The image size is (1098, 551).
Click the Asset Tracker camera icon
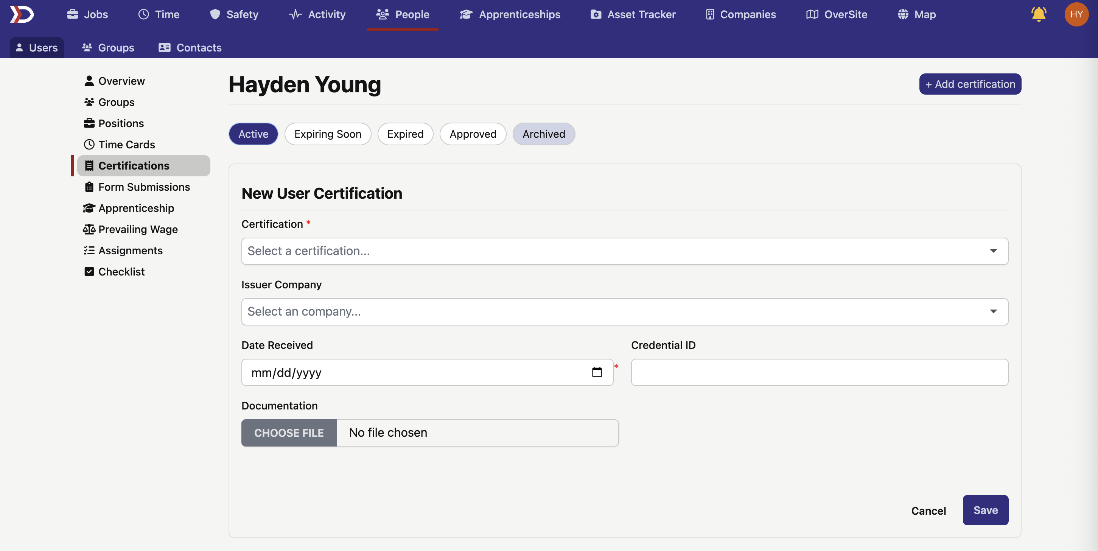click(596, 14)
